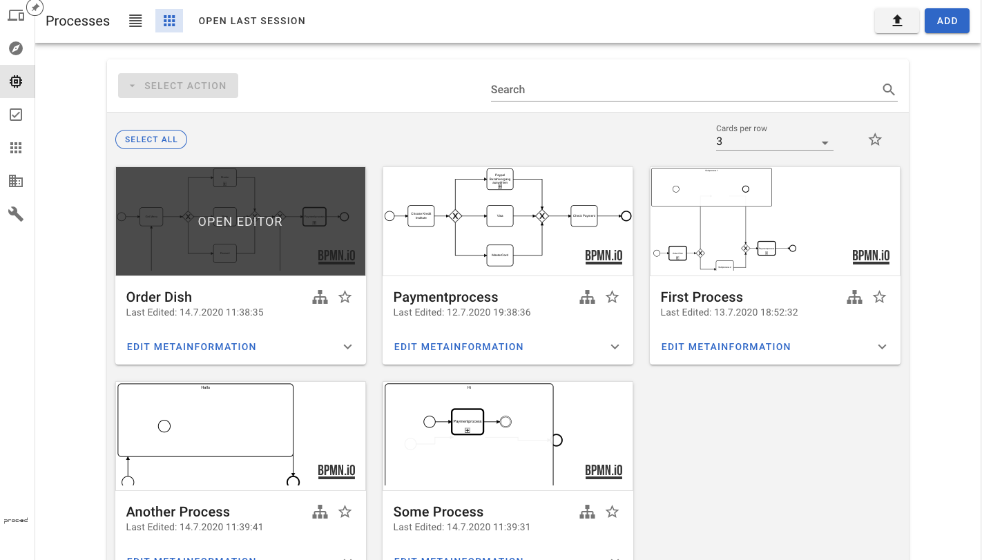Open the Cards per row dropdown
The image size is (982, 560).
pos(774,142)
